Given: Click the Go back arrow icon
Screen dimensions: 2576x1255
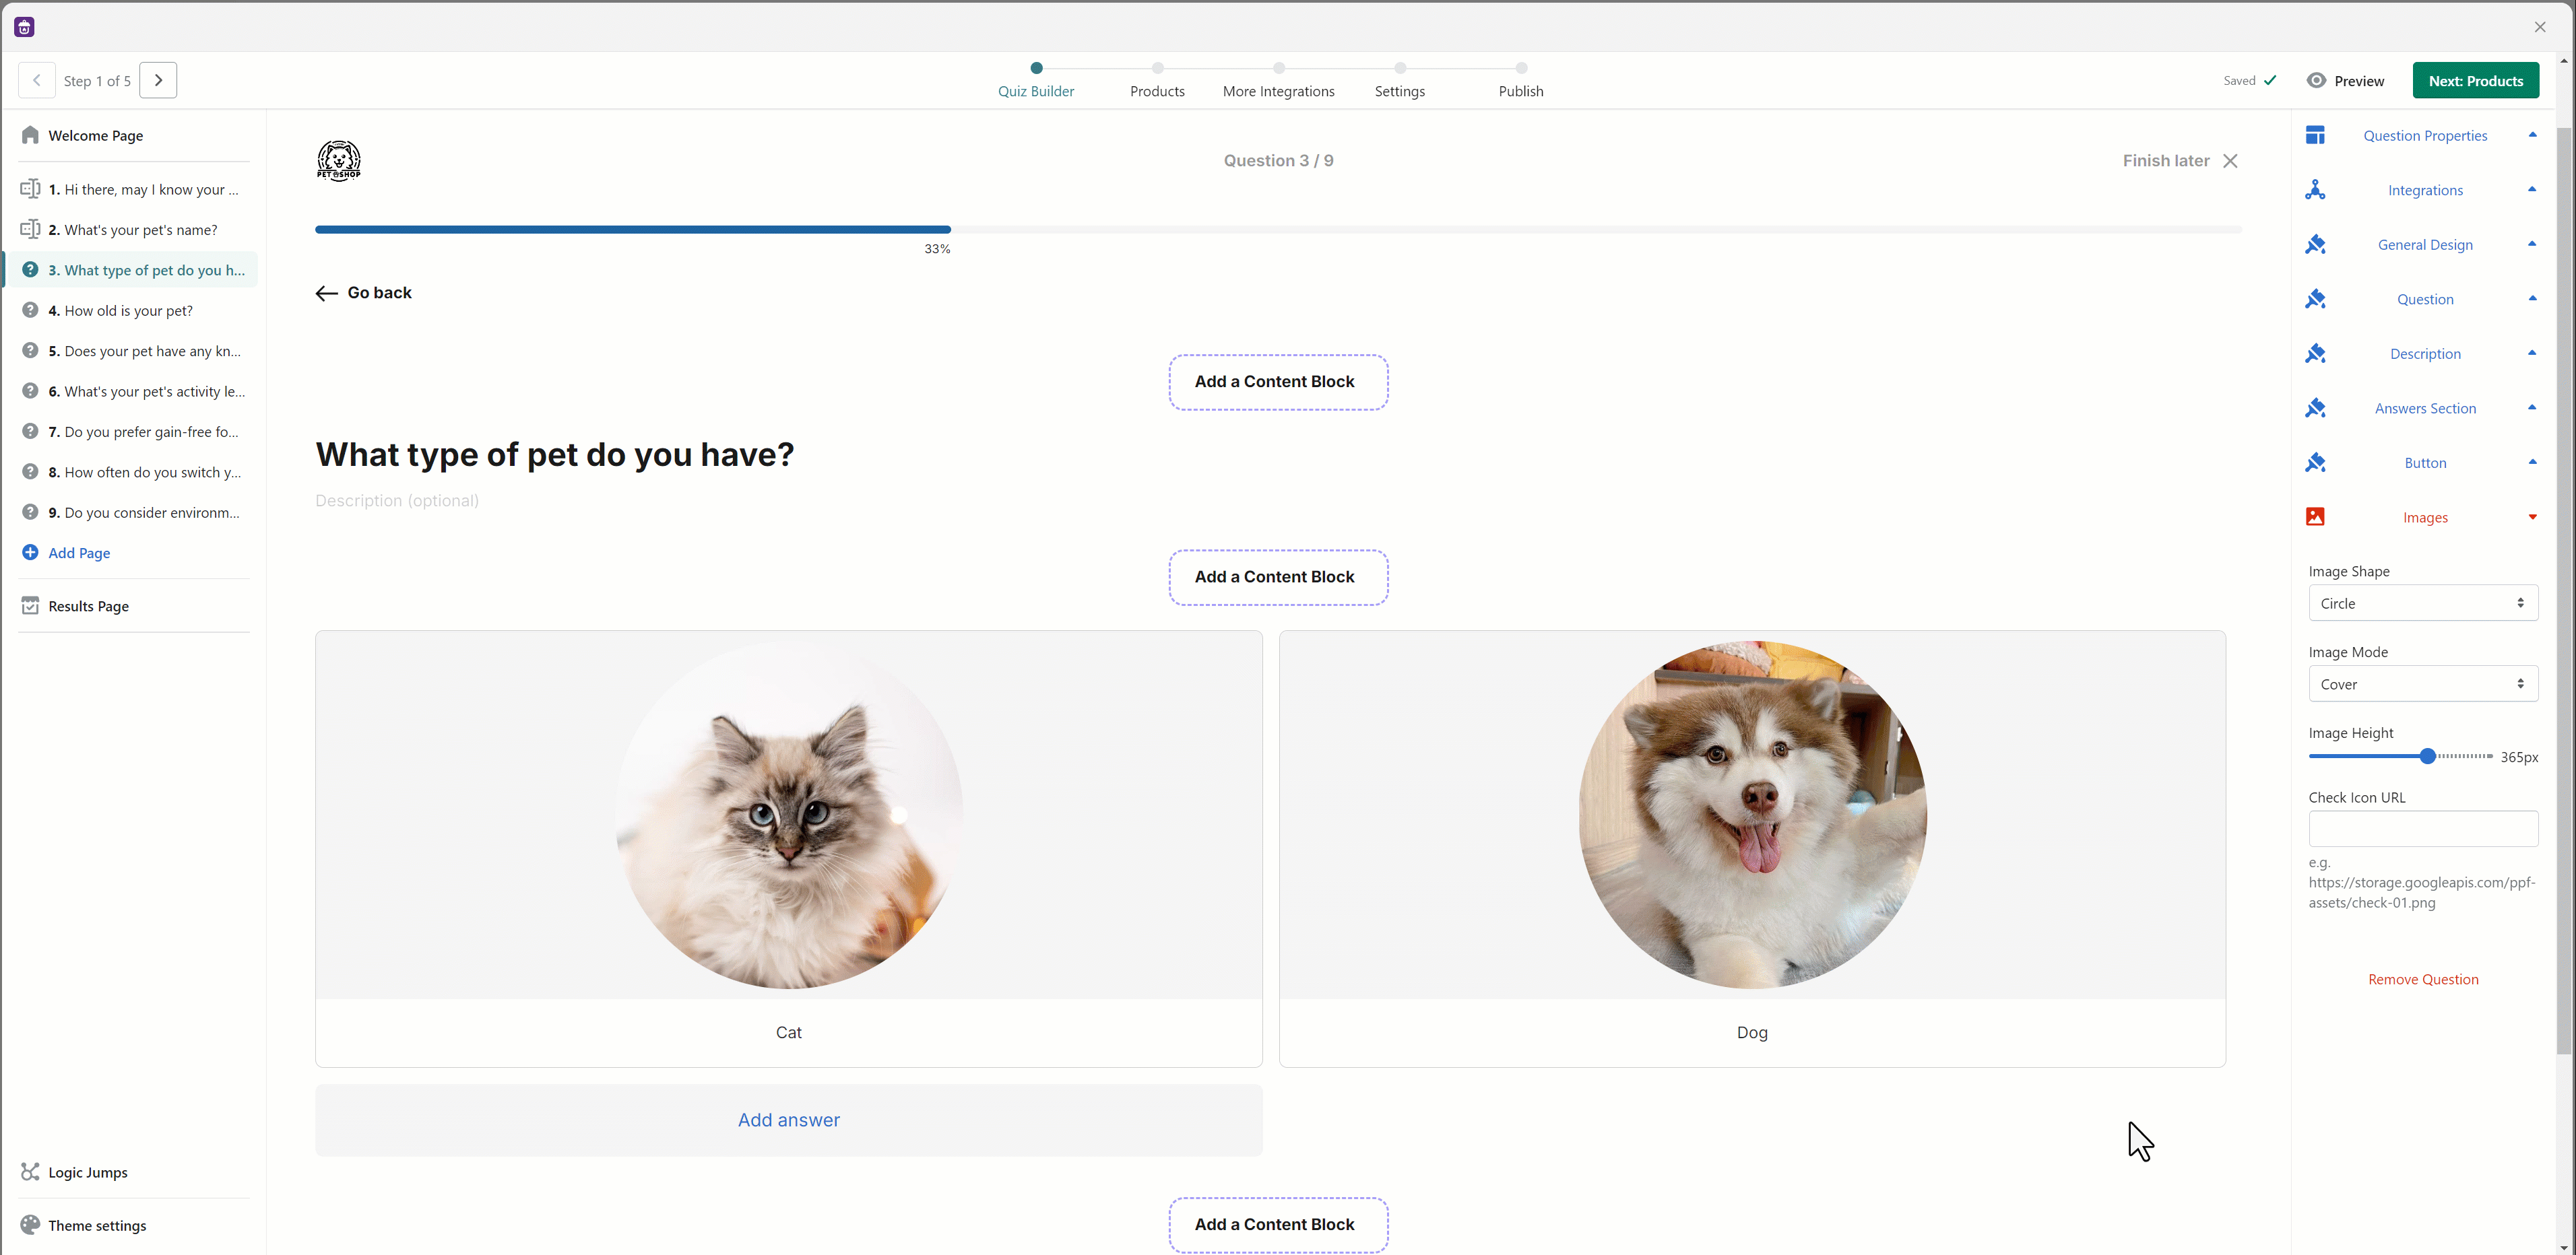Looking at the screenshot, I should (326, 293).
